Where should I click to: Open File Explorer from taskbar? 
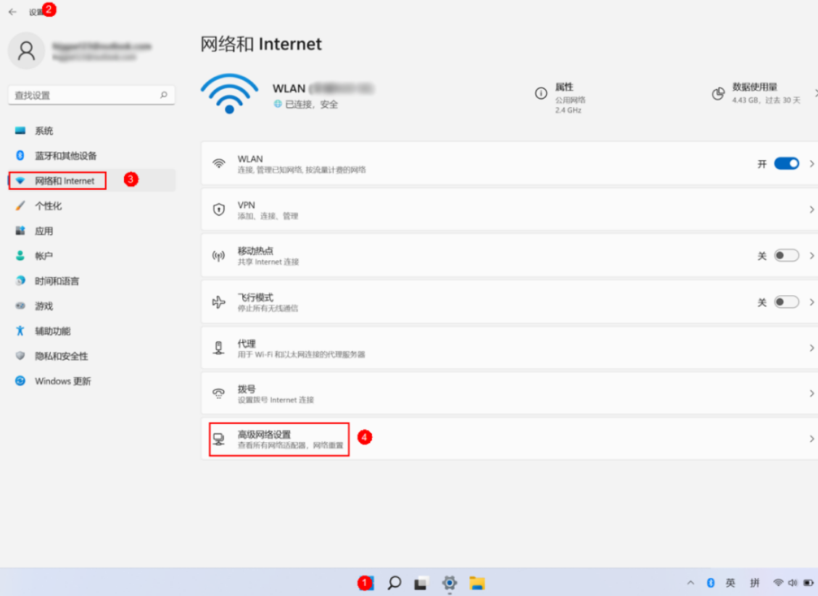click(476, 582)
